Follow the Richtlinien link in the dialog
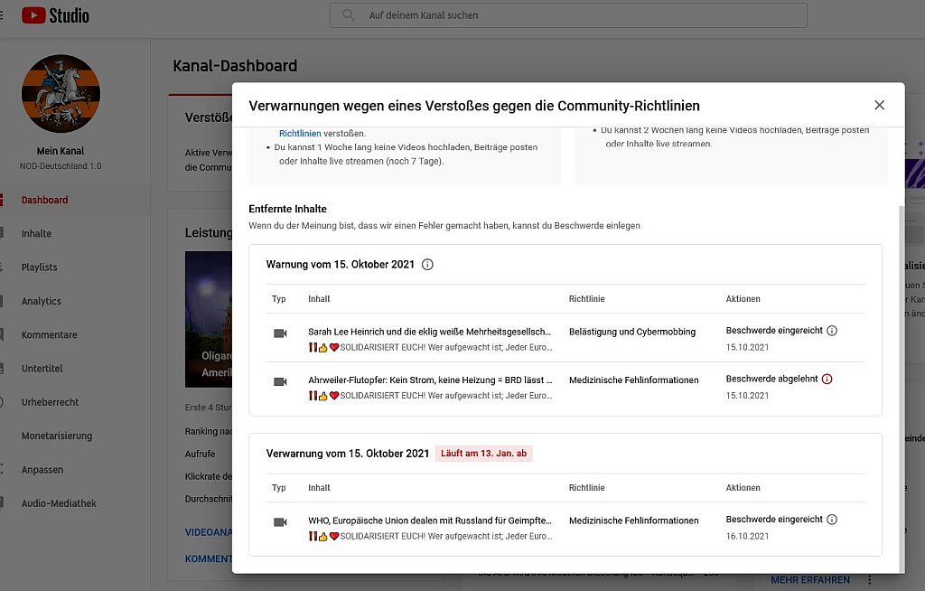 point(300,134)
